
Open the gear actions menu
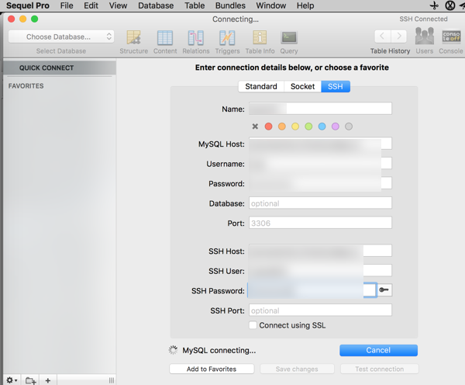pyautogui.click(x=12, y=380)
